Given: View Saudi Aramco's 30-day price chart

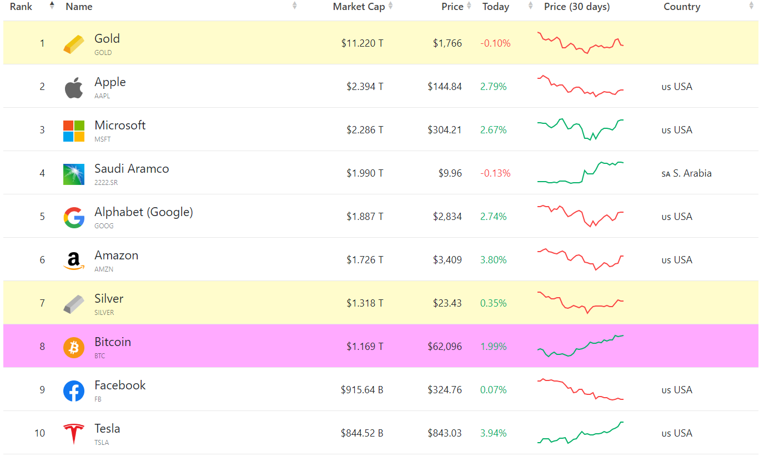Looking at the screenshot, I should point(580,172).
